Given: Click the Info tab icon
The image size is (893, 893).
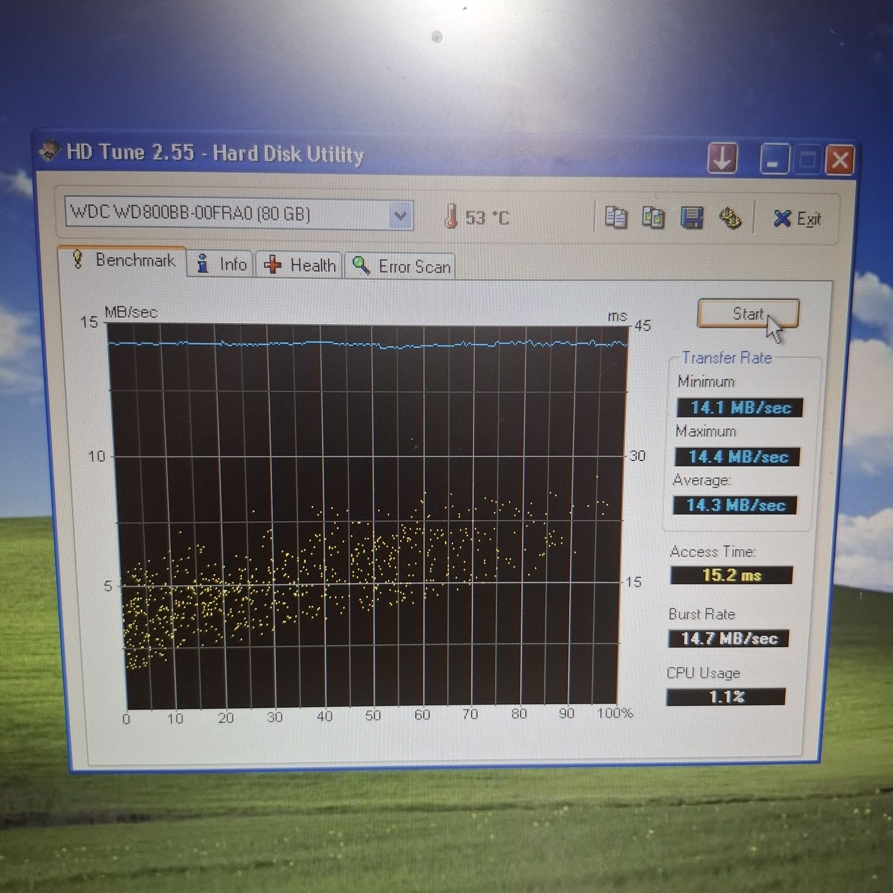Looking at the screenshot, I should point(203,264).
